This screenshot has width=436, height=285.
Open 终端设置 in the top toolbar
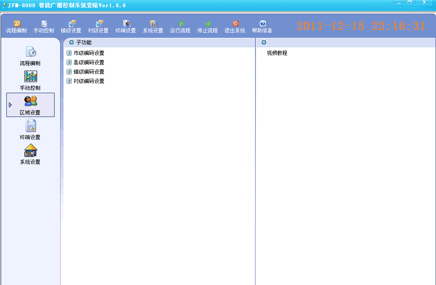[126, 27]
